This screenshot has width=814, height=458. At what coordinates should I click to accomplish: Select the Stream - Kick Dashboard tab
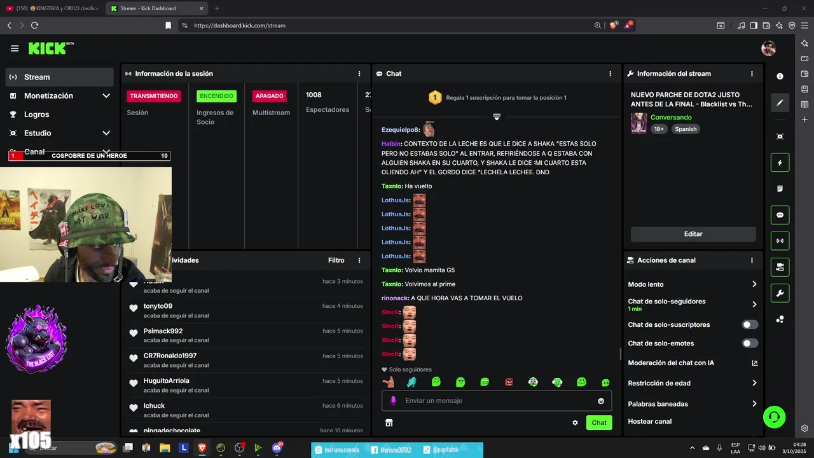(x=157, y=8)
